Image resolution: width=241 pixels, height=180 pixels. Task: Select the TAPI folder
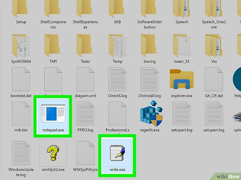click(53, 45)
